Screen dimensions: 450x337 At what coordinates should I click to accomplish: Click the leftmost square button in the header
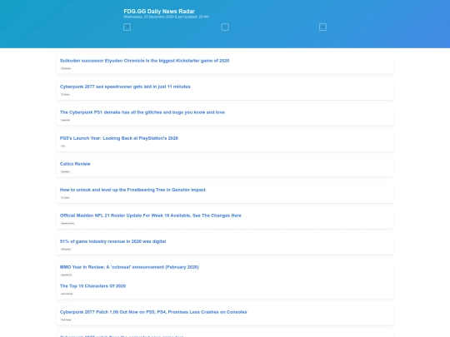tap(127, 27)
